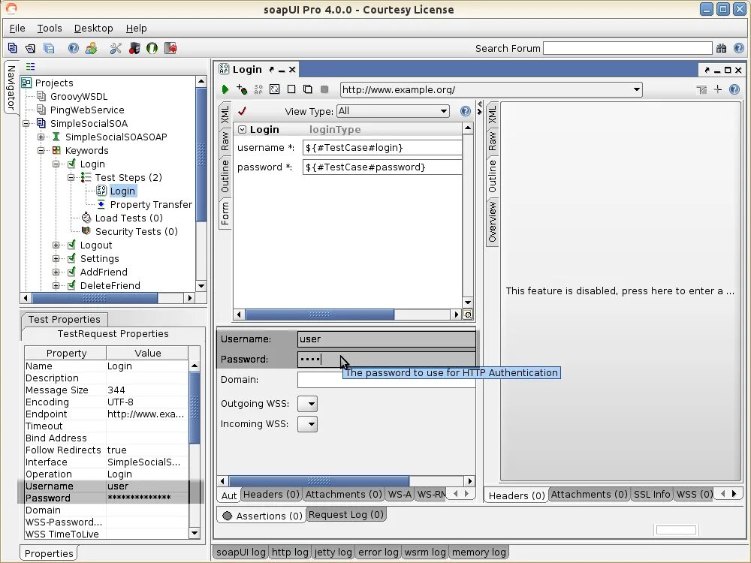Open the error log tab
751x563 pixels.
click(x=379, y=552)
